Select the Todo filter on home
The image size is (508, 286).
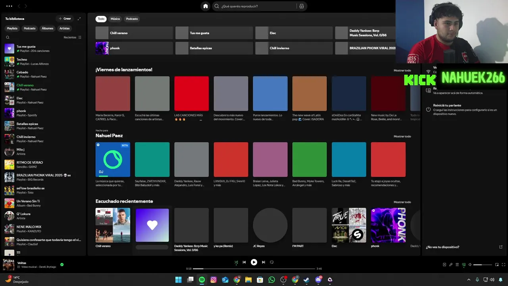click(101, 19)
